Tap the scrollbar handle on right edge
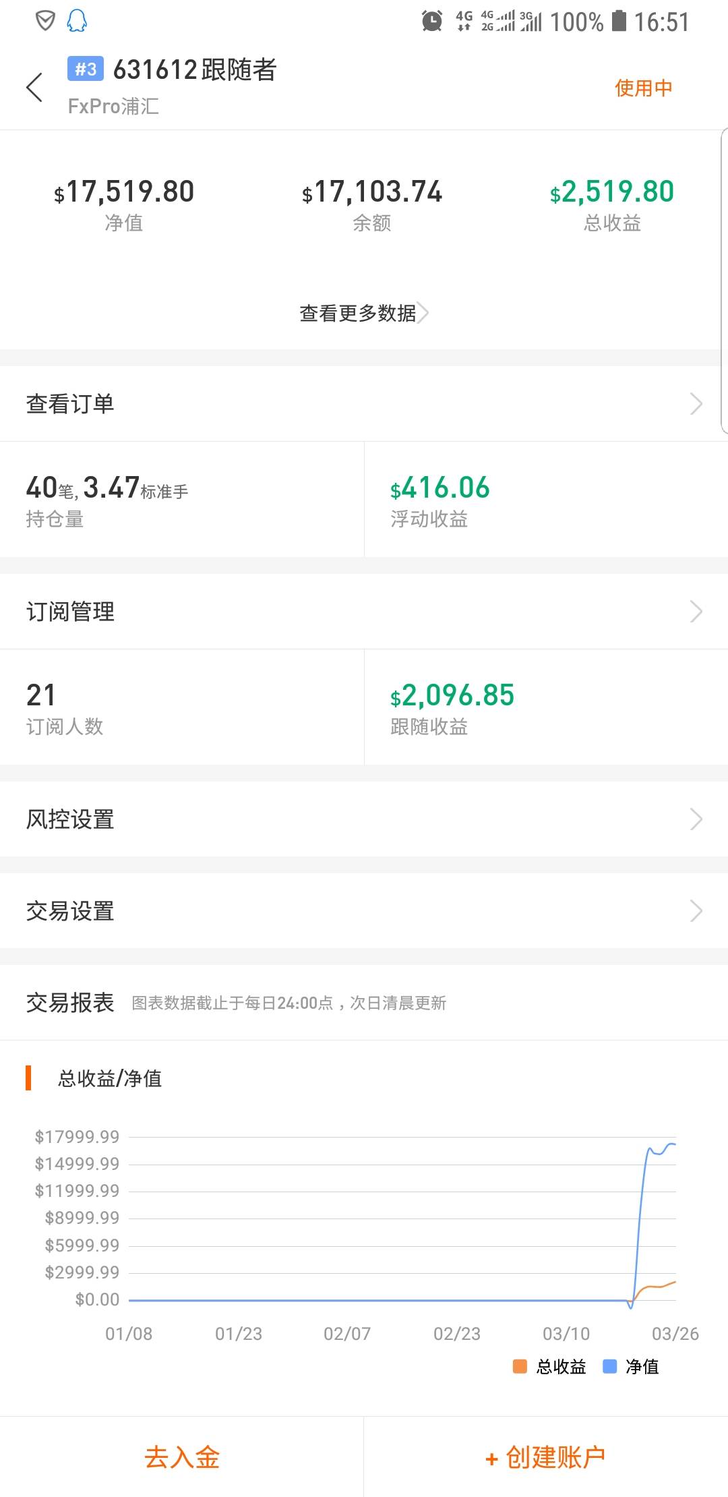728x1497 pixels. click(x=724, y=280)
